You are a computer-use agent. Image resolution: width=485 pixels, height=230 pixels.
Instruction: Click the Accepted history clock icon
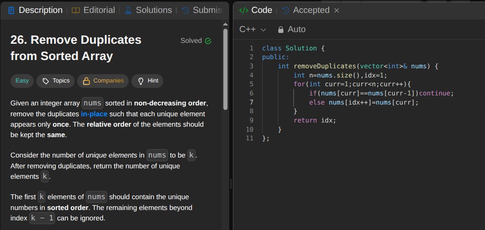pyautogui.click(x=286, y=10)
